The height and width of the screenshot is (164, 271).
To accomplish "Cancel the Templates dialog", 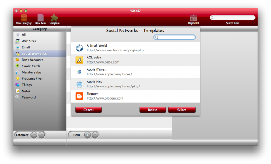I will click(88, 110).
